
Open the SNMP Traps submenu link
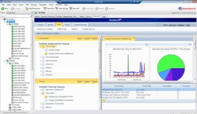pyautogui.click(x=62, y=29)
